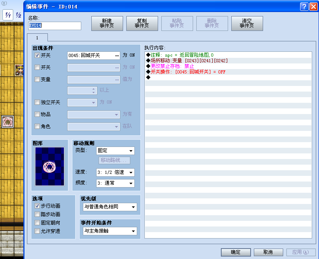319x259 pixels.
Task: Open the 速度 speed dropdown
Action: [115, 172]
